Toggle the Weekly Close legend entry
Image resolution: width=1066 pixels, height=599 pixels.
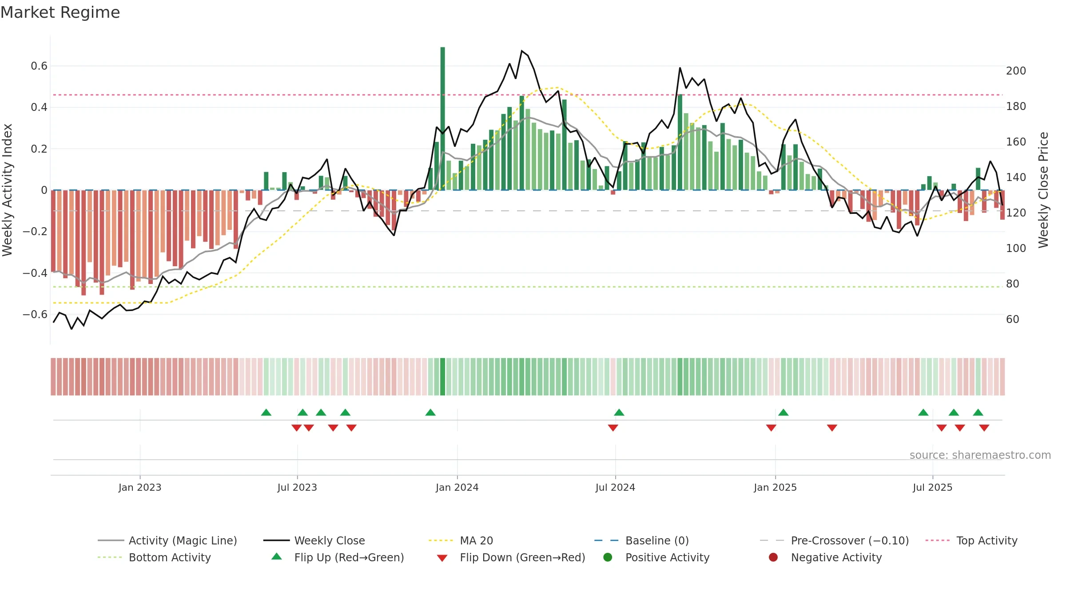[314, 540]
